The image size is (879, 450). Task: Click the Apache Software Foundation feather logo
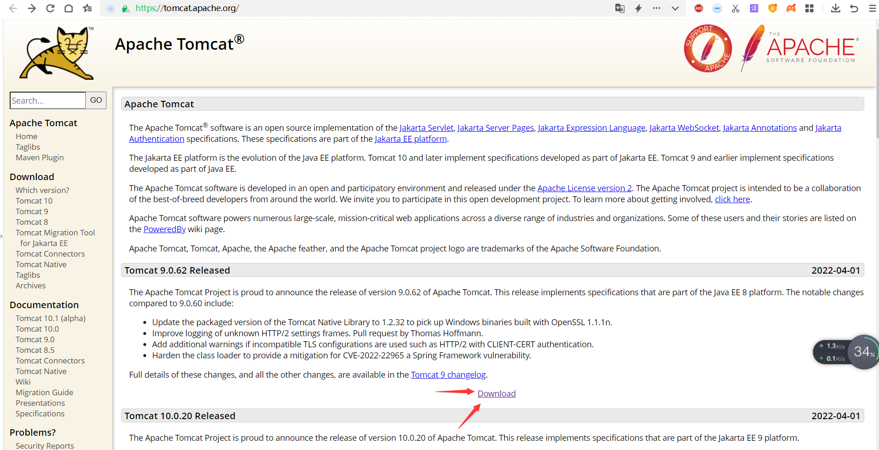point(800,48)
